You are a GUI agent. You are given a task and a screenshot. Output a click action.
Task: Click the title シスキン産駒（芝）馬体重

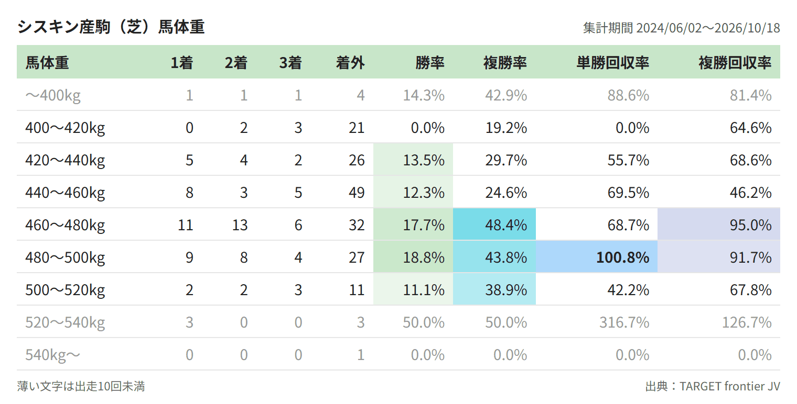click(x=111, y=27)
